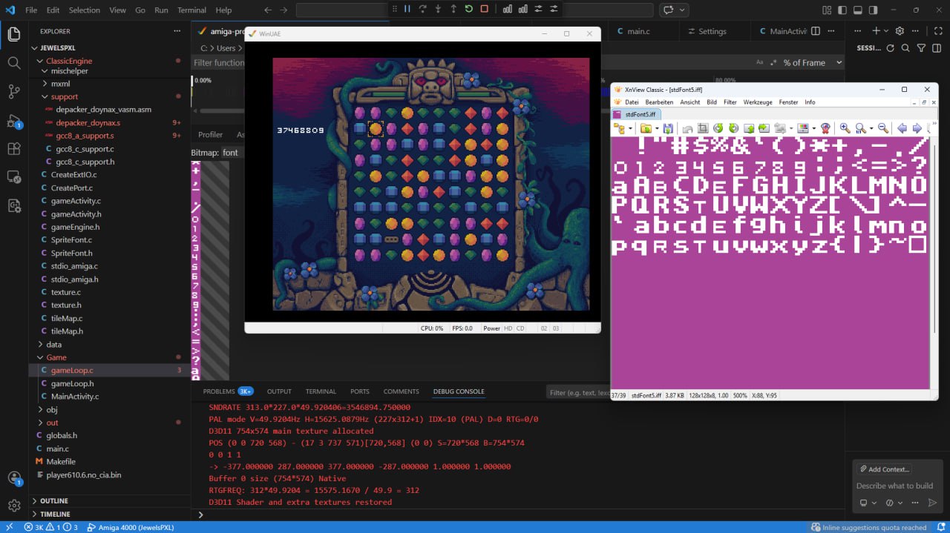This screenshot has width=950, height=533.
Task: Pause the debug session
Action: pyautogui.click(x=407, y=9)
